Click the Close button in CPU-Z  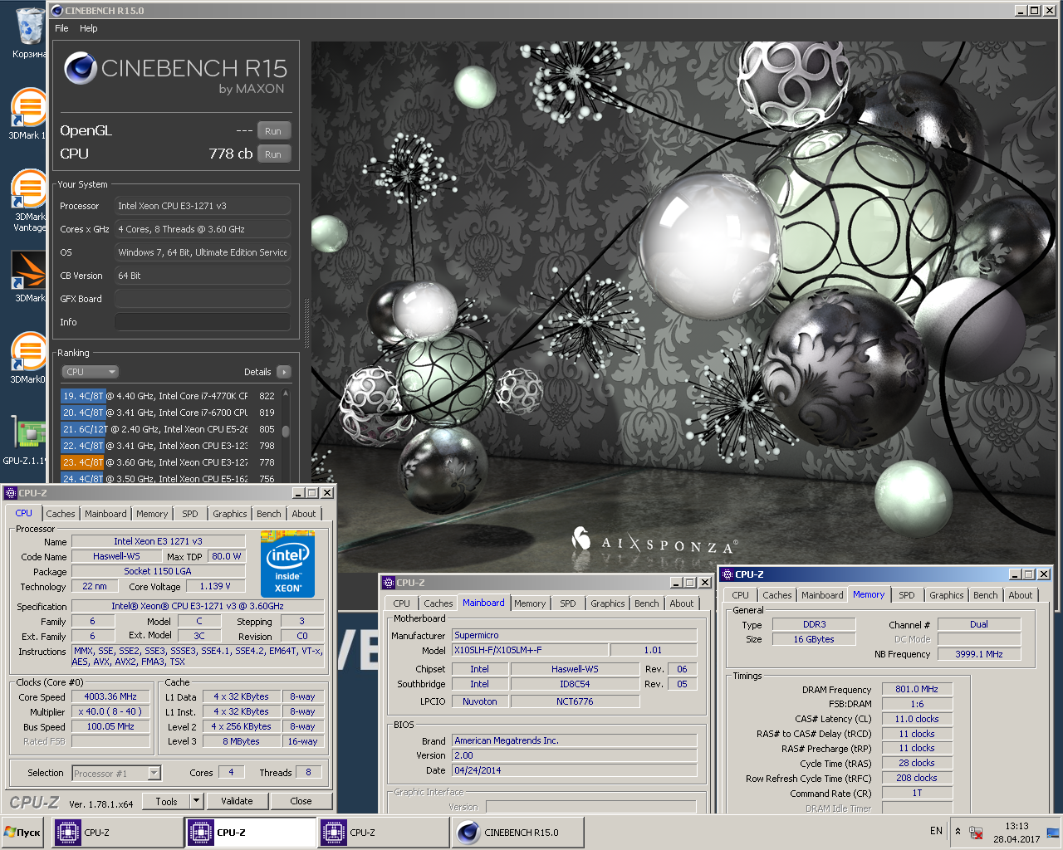point(301,801)
